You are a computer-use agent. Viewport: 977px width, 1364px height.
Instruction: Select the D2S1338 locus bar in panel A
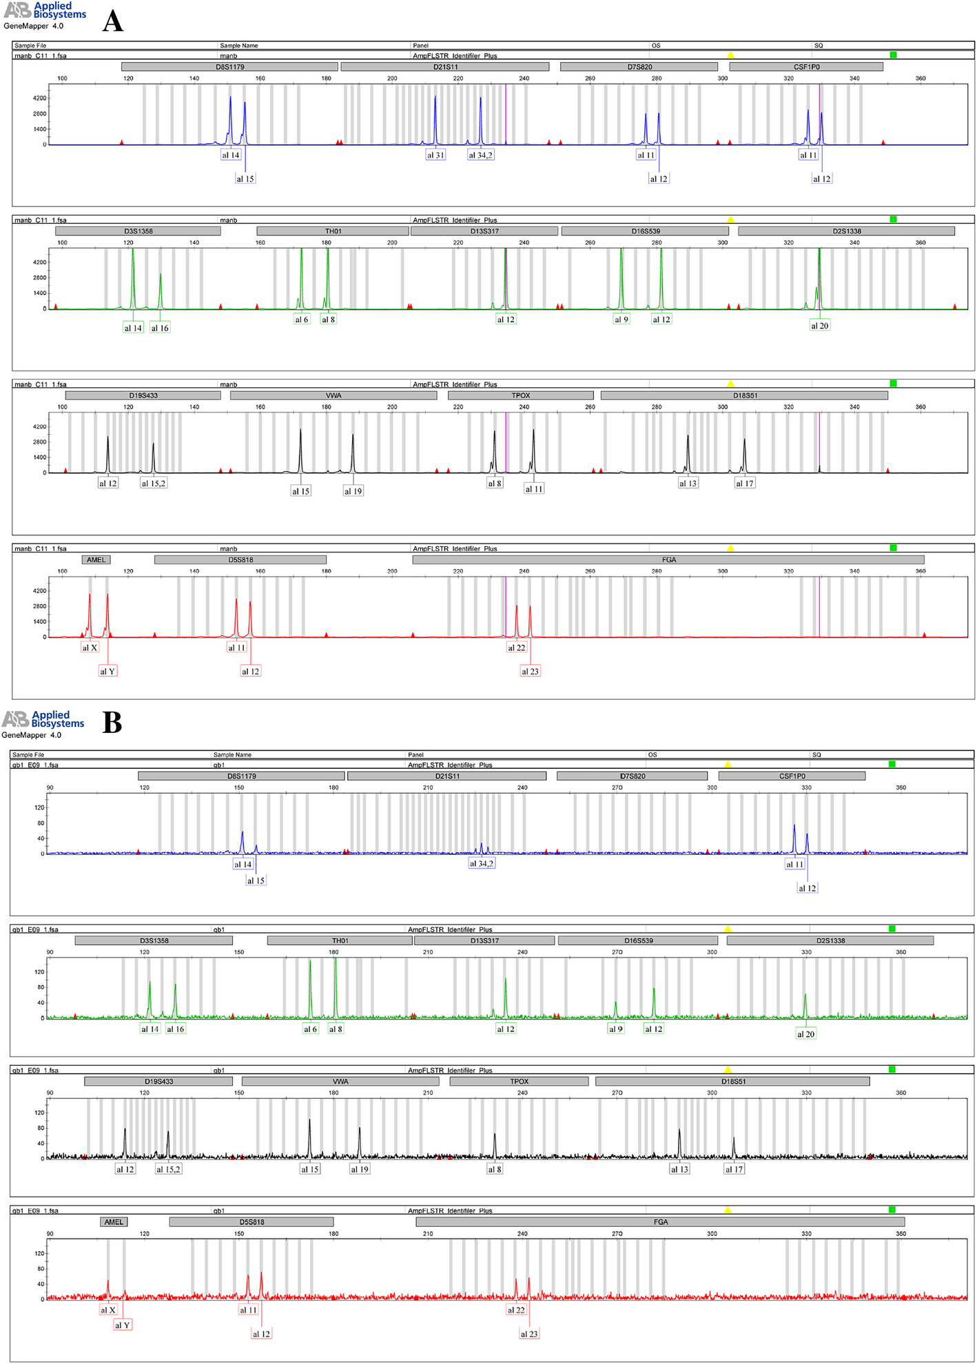[846, 231]
